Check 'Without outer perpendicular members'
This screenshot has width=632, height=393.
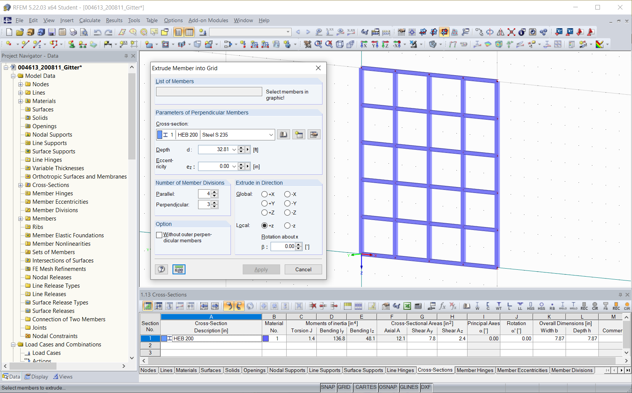coord(159,235)
